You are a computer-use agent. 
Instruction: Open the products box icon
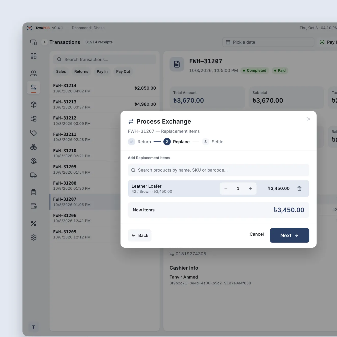click(33, 104)
